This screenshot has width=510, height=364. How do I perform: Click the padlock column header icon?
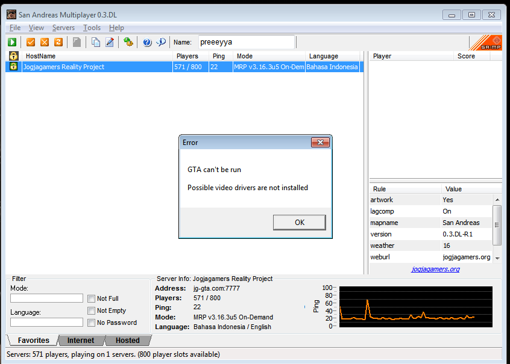(13, 56)
